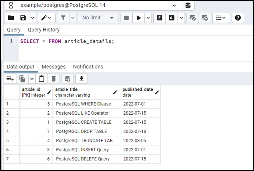This screenshot has width=254, height=171.
Task: Switch to the Query History tab
Action: pos(44,30)
